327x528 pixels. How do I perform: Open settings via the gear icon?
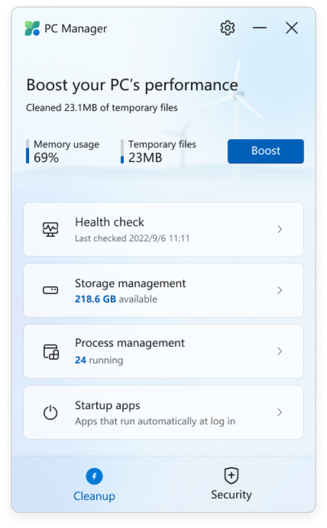[x=228, y=28]
